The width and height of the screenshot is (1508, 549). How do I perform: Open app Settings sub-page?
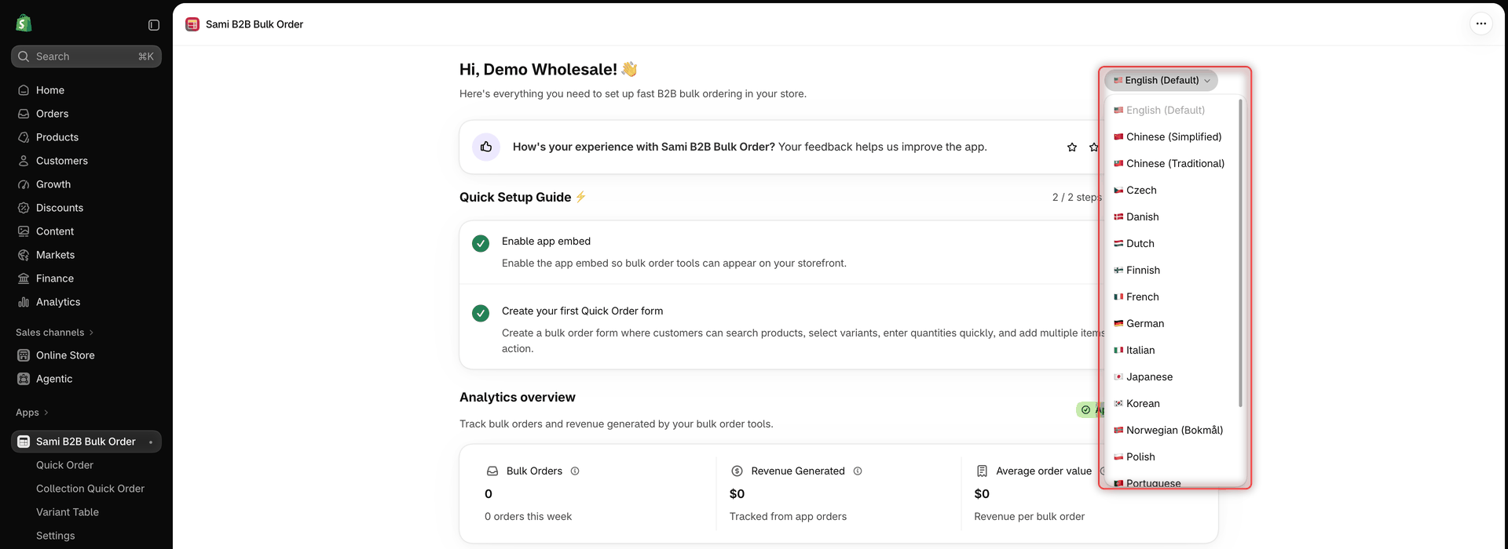point(56,536)
